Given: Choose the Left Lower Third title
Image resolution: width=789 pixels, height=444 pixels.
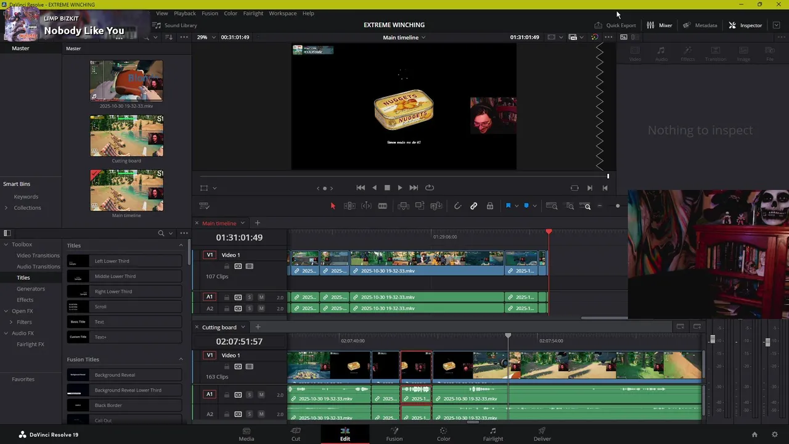Looking at the screenshot, I should pyautogui.click(x=125, y=261).
